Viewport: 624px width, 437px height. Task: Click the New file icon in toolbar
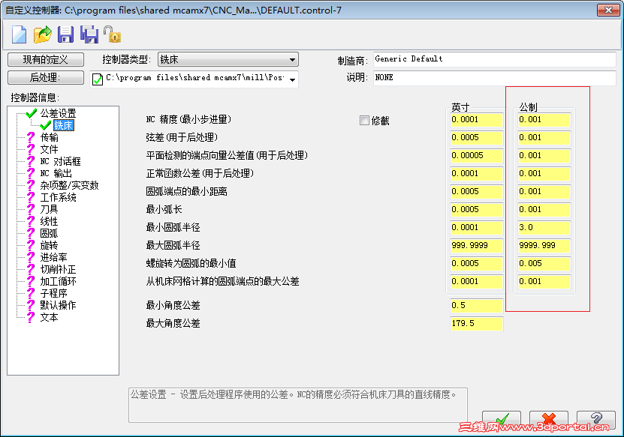(19, 34)
